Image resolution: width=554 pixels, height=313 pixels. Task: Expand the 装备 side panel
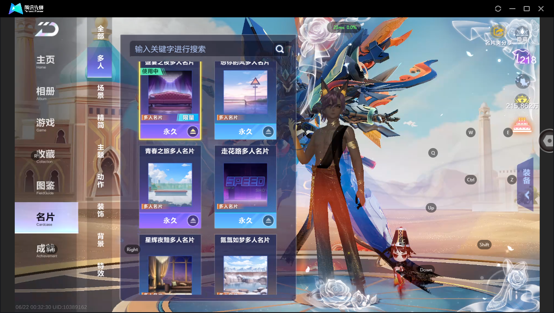click(x=526, y=184)
